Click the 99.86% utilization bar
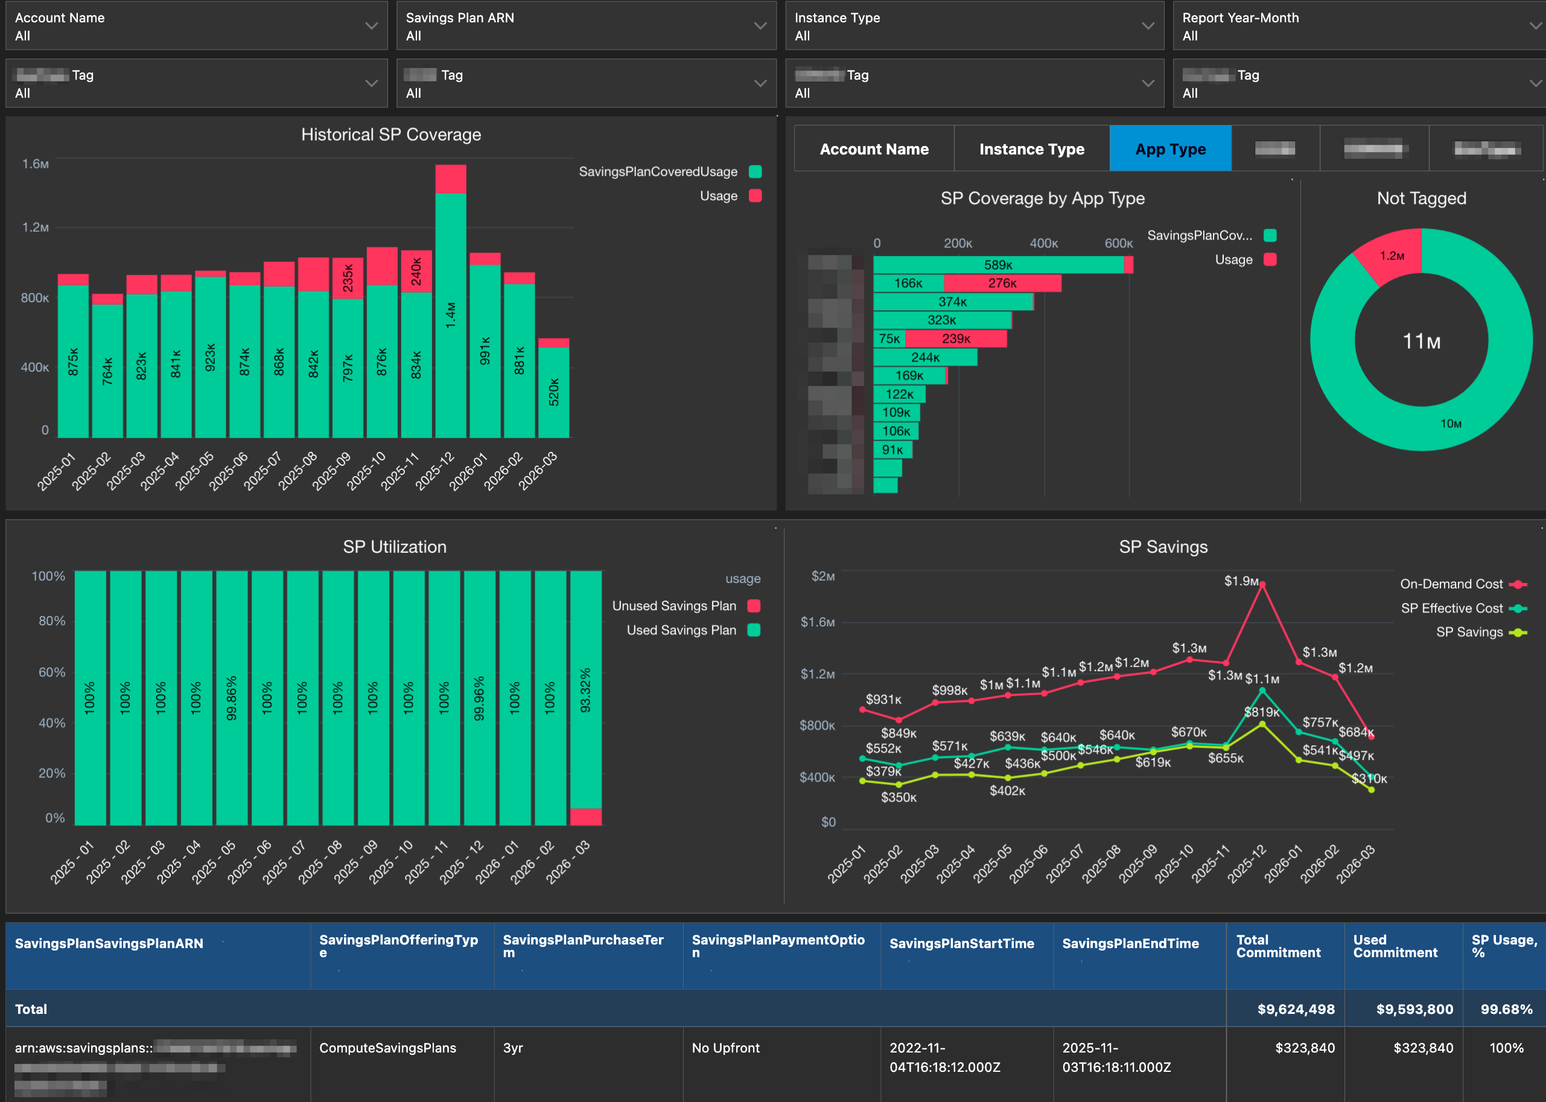The image size is (1546, 1102). click(x=231, y=698)
